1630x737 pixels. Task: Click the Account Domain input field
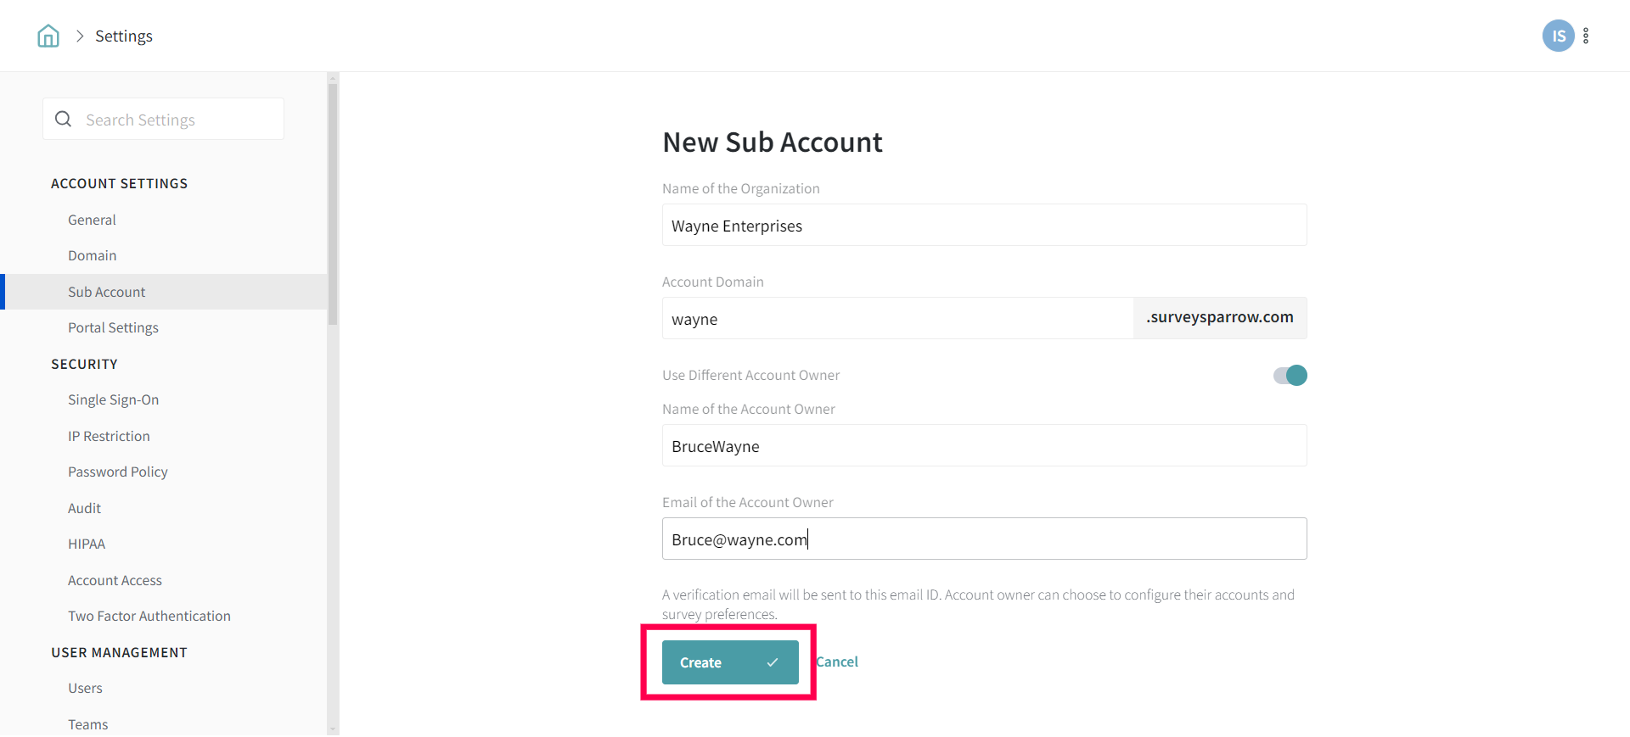point(897,319)
